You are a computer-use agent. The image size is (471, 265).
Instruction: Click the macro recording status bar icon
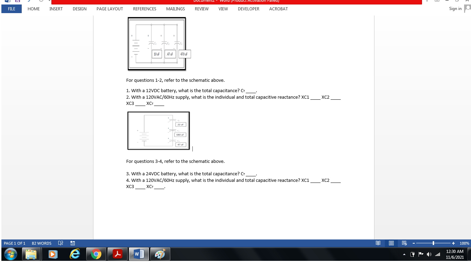tap(73, 243)
